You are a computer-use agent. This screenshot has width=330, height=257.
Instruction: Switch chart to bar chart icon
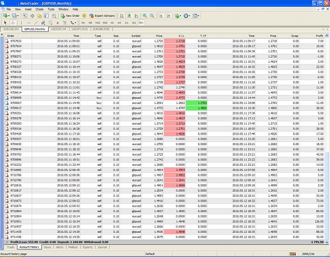122,16
